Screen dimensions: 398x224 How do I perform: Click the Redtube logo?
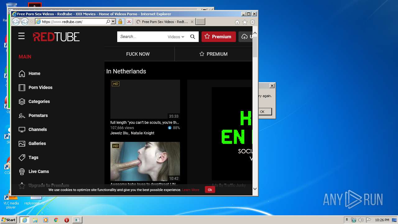coord(56,37)
